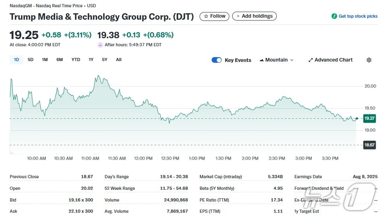Open chart settings gear icon
This screenshot has height=216, width=381.
click(369, 60)
